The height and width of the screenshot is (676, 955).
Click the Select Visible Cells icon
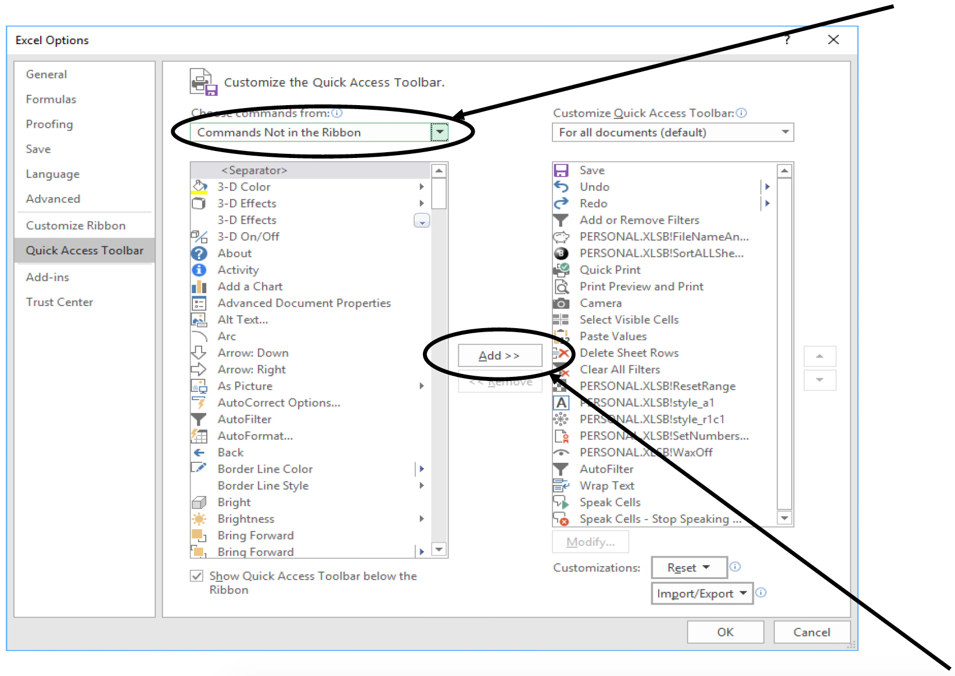[x=561, y=319]
